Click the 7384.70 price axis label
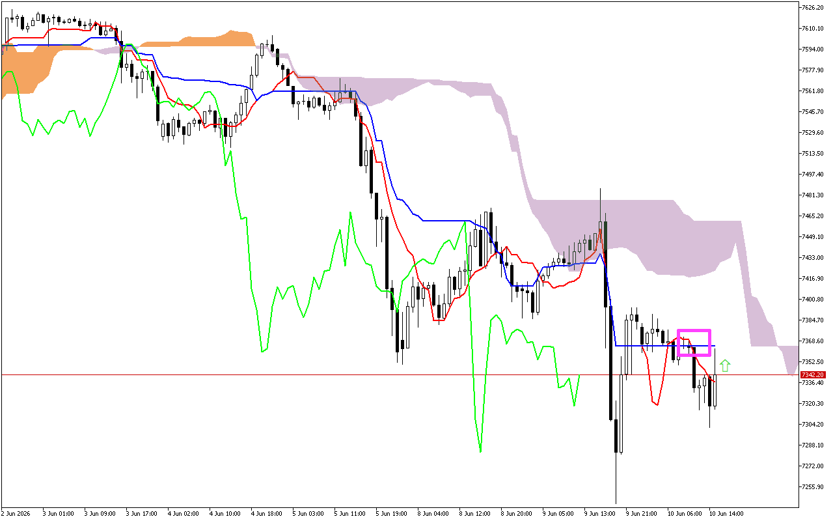This screenshot has width=833, height=521. point(813,320)
